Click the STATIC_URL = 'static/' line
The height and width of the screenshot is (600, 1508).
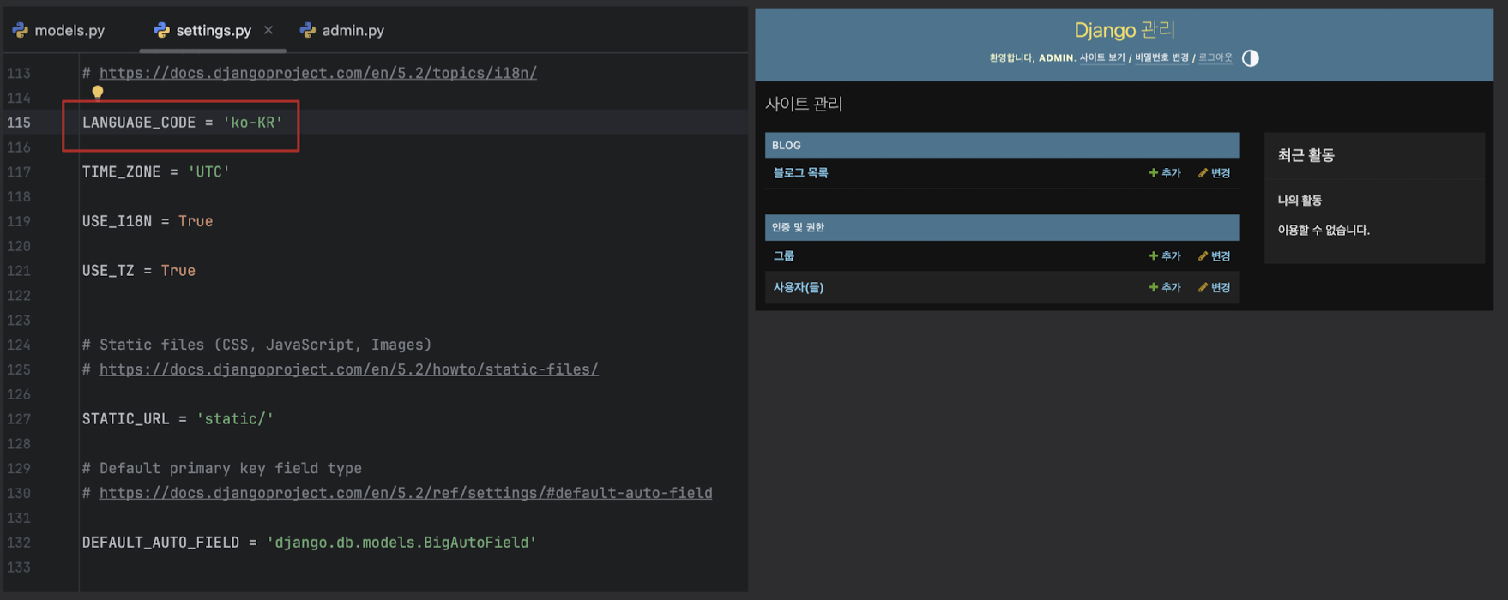point(178,419)
